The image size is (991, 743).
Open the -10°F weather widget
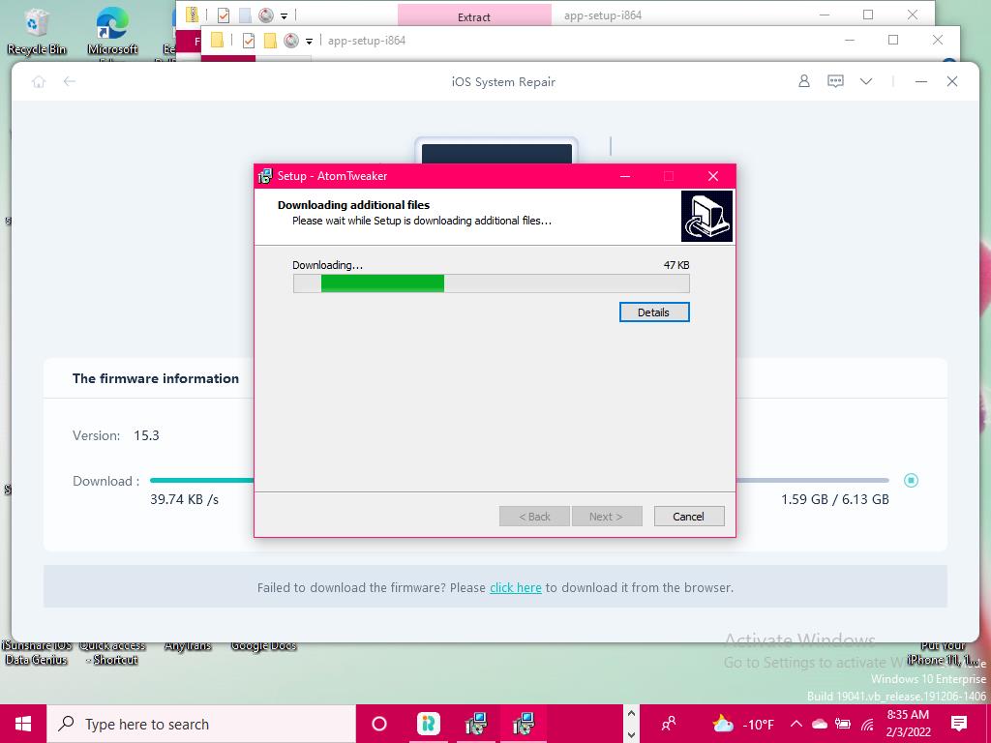tap(743, 724)
